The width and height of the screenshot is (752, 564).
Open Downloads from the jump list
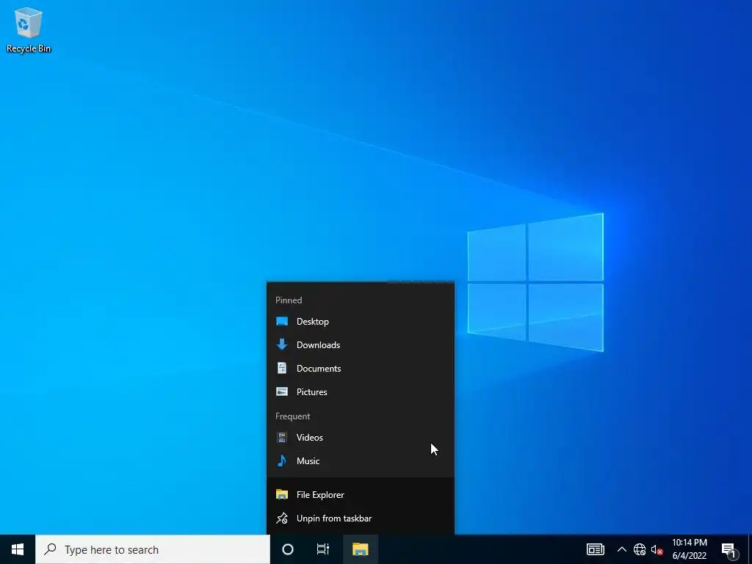point(360,345)
